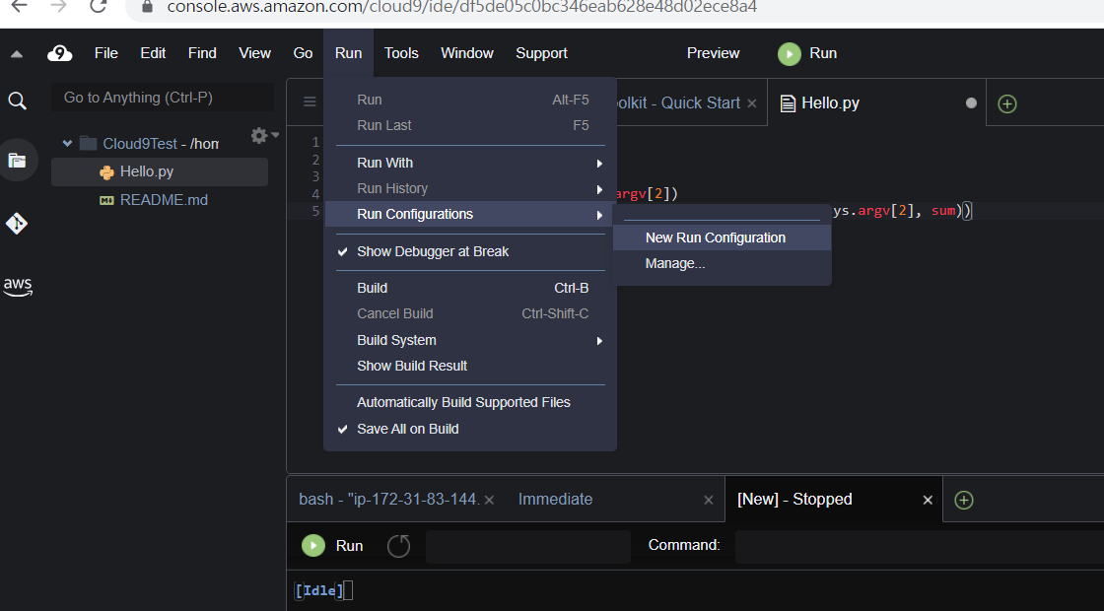Open the Support menu
The image size is (1104, 611).
[541, 53]
